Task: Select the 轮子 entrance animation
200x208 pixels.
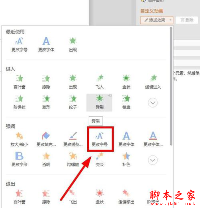Action: (73, 102)
